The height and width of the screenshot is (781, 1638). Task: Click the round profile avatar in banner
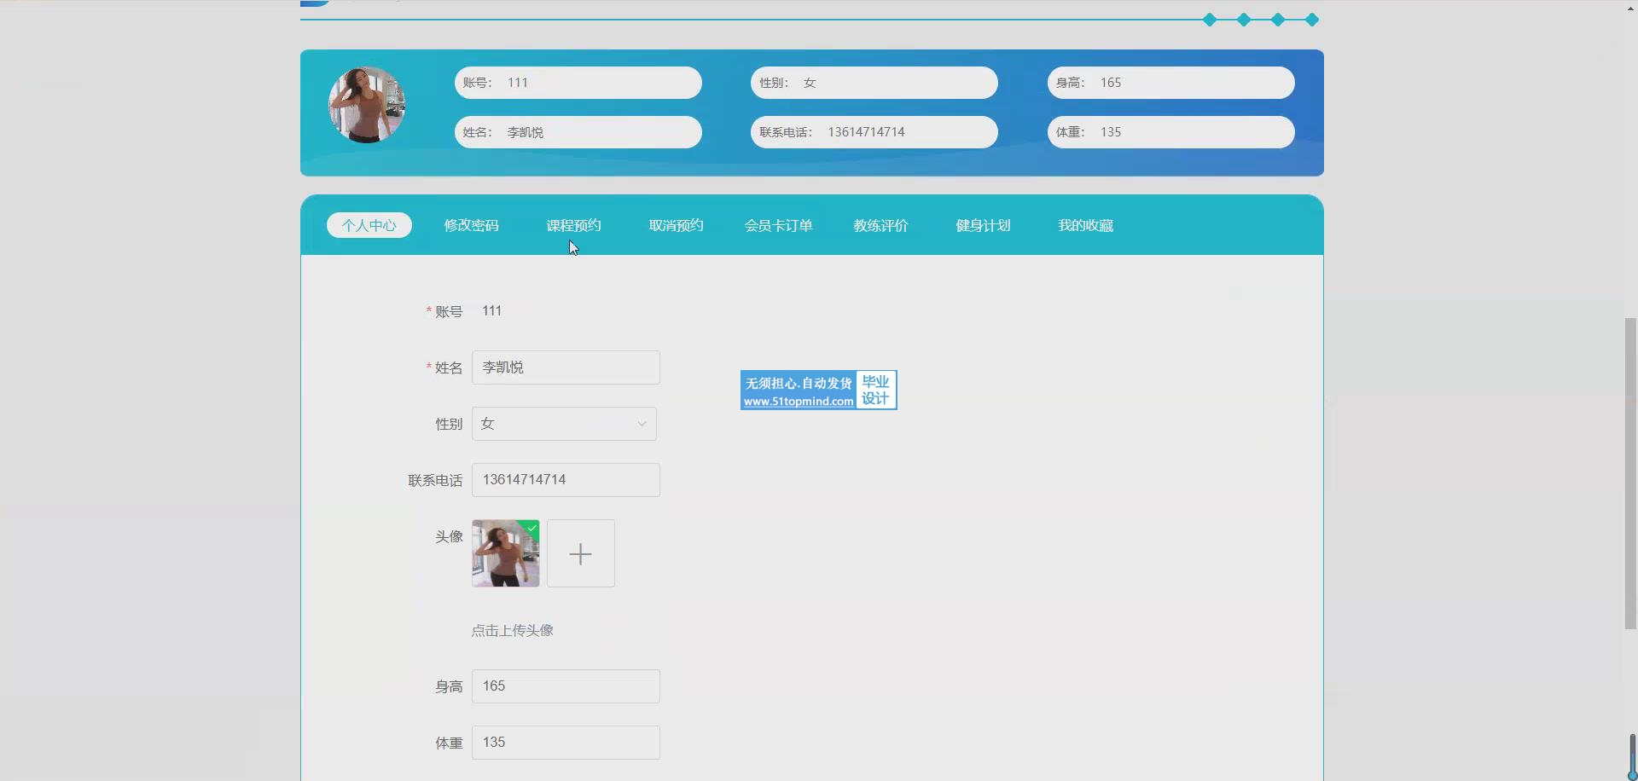[367, 105]
